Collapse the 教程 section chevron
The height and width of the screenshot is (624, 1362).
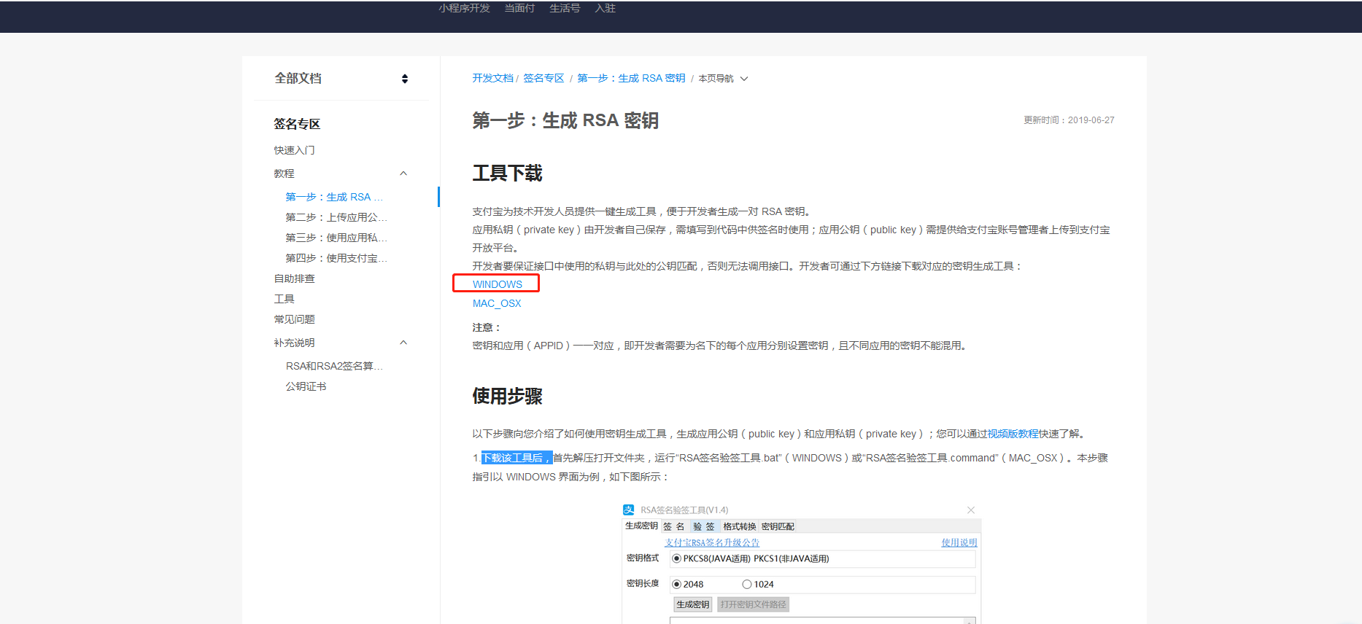(403, 173)
